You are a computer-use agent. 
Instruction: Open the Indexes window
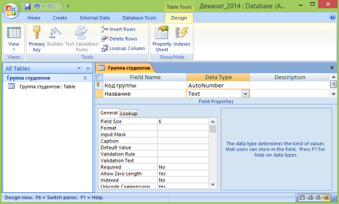(x=181, y=36)
